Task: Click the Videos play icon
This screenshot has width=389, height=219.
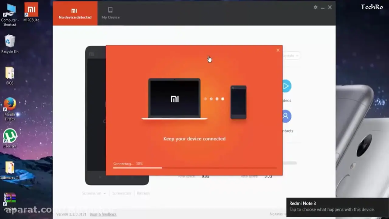Action: [286, 86]
